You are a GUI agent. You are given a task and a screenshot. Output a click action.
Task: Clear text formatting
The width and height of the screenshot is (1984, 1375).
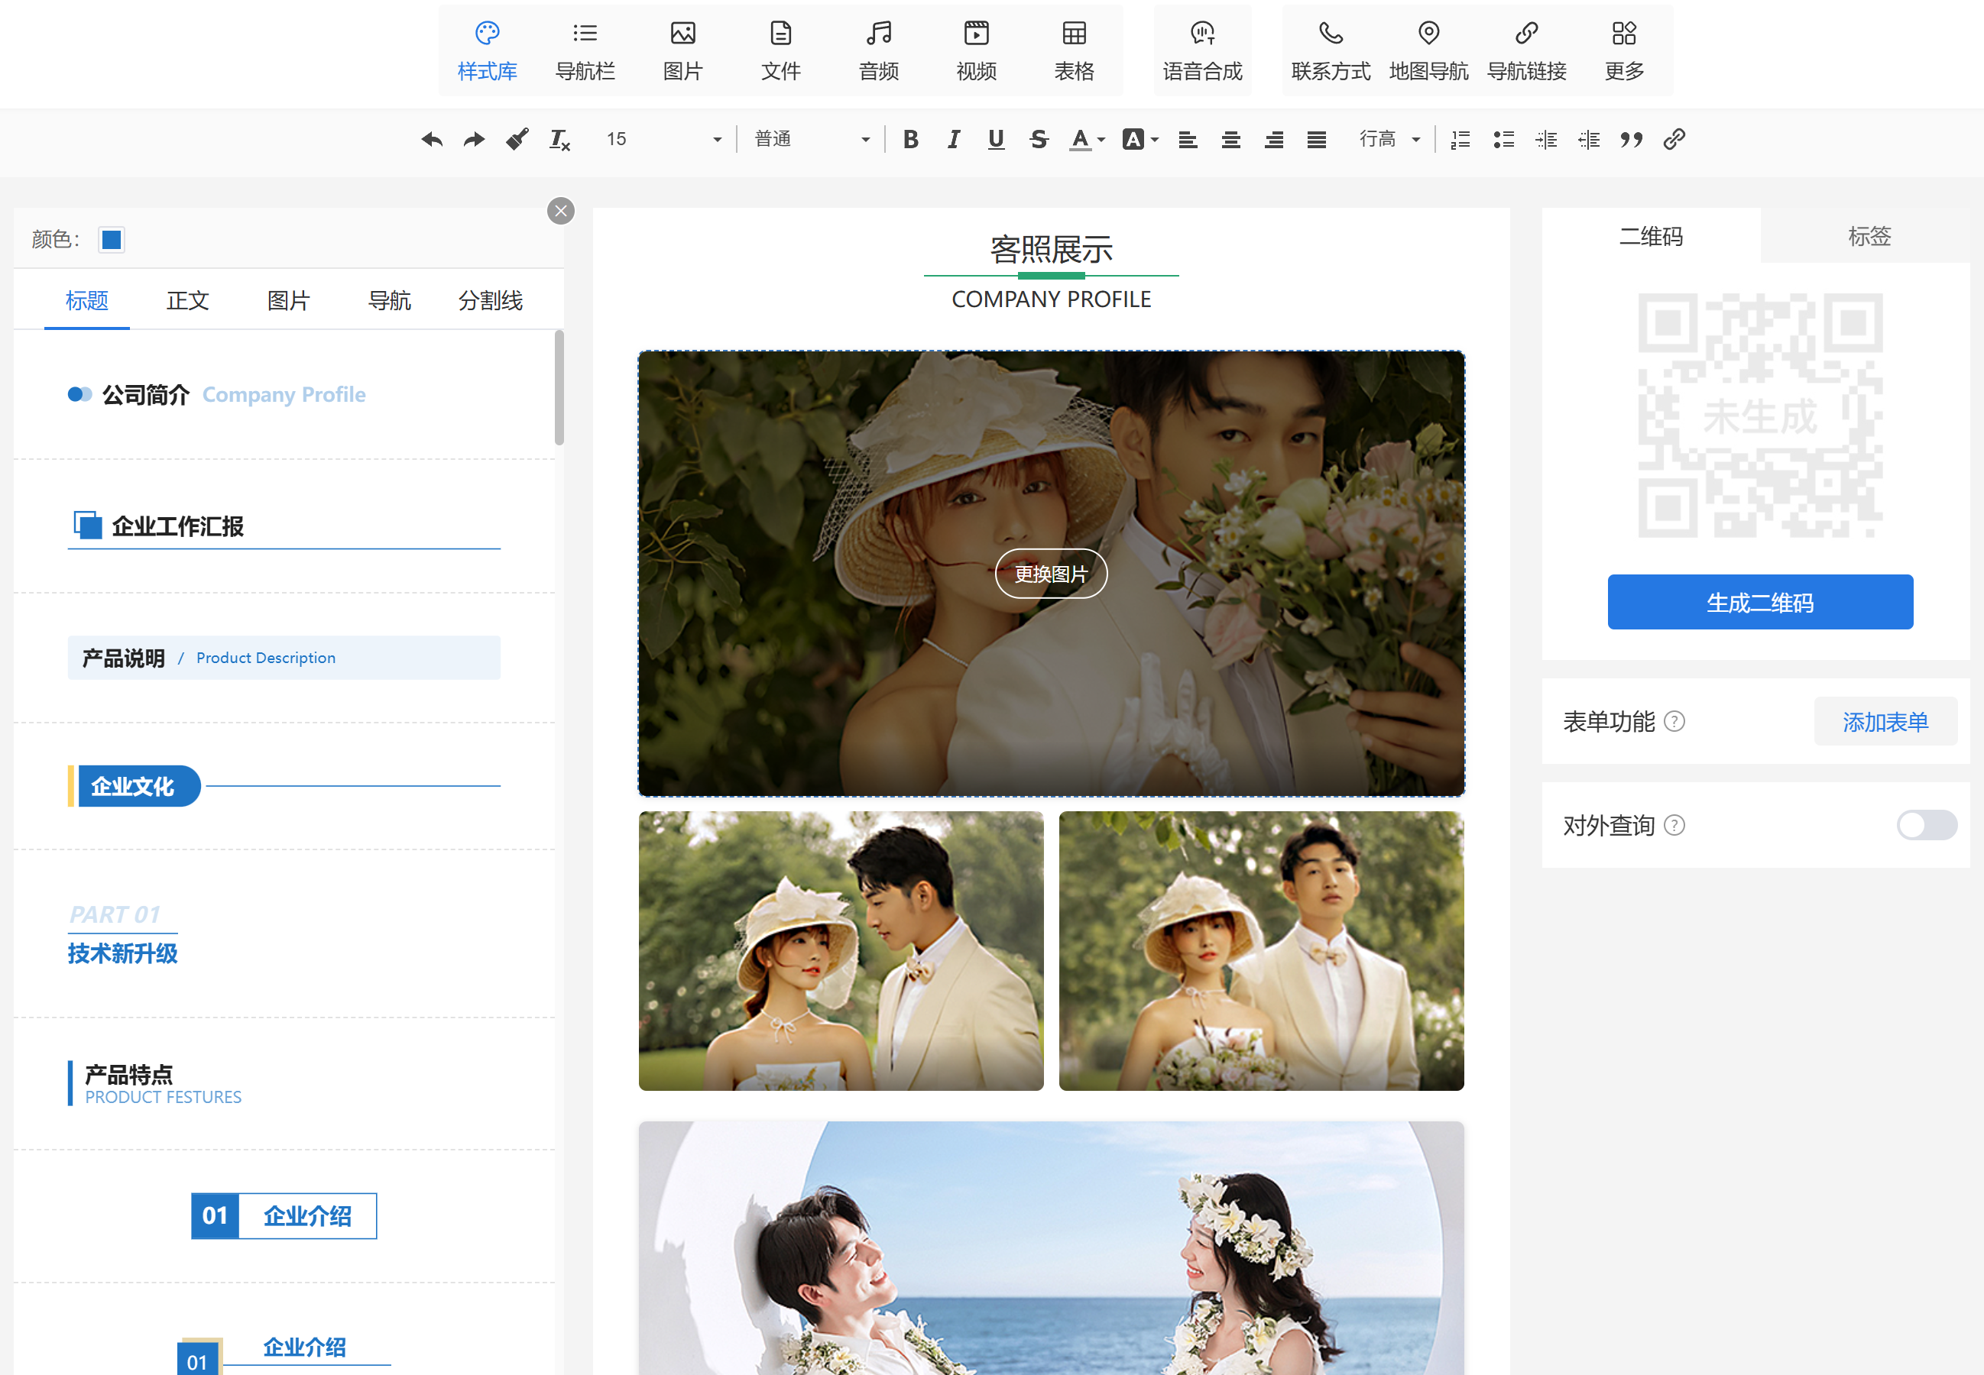click(x=560, y=140)
